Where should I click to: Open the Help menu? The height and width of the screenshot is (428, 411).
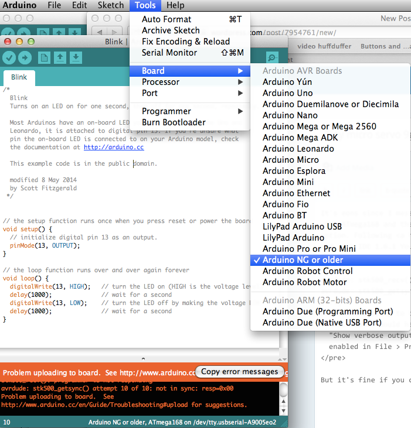tap(175, 5)
